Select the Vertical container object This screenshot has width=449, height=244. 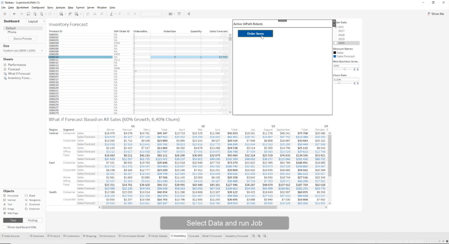(x=10, y=200)
